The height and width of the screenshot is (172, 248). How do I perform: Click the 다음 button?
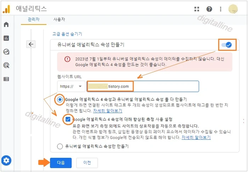point(61,163)
